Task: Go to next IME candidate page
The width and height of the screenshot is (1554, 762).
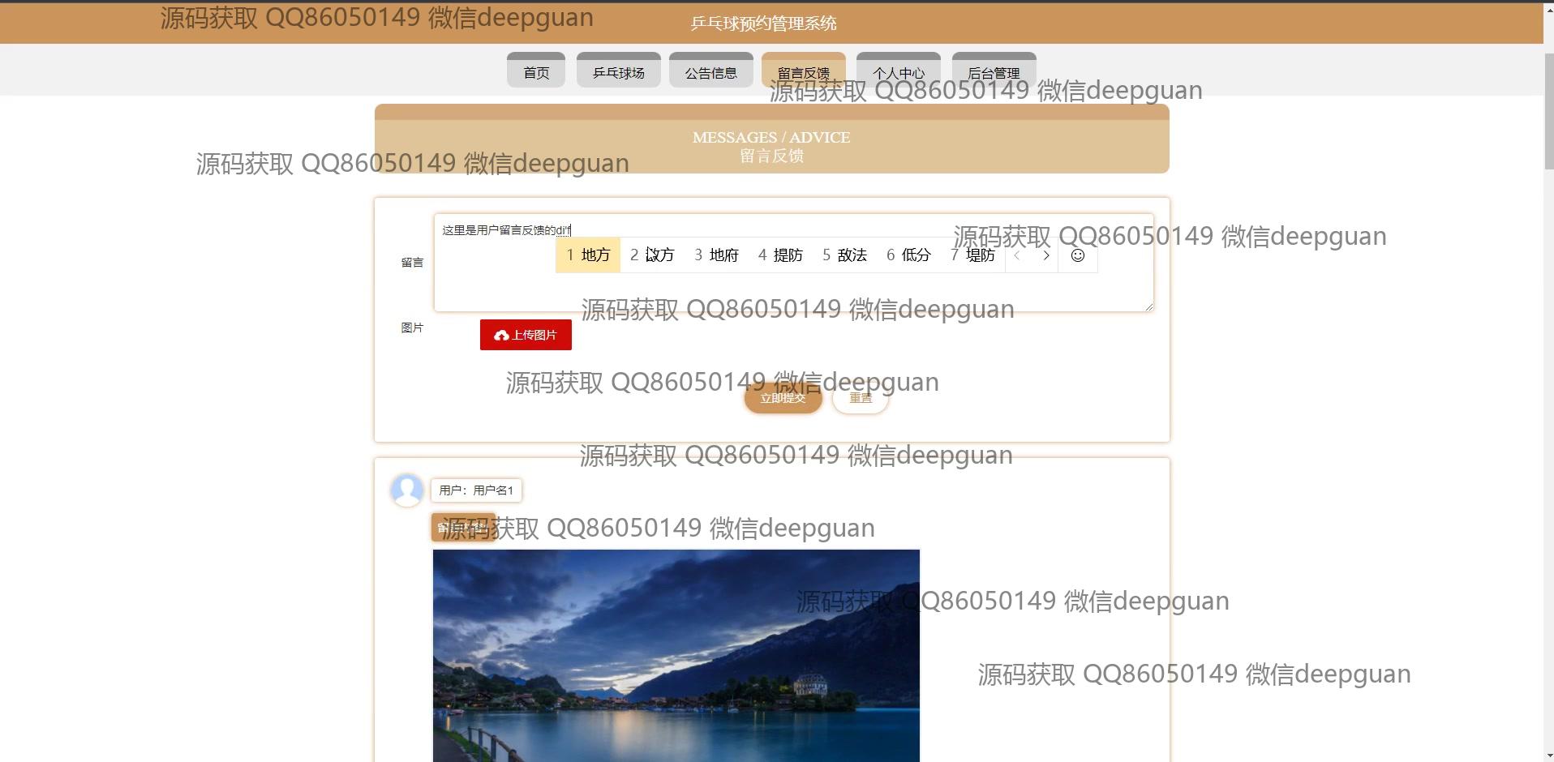Action: (x=1046, y=255)
